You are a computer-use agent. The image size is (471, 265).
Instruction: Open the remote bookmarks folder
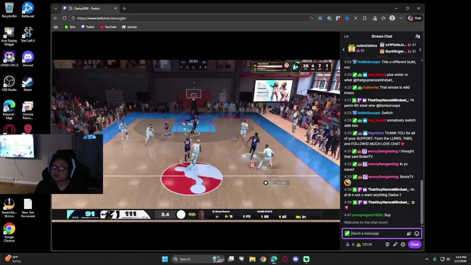129,27
